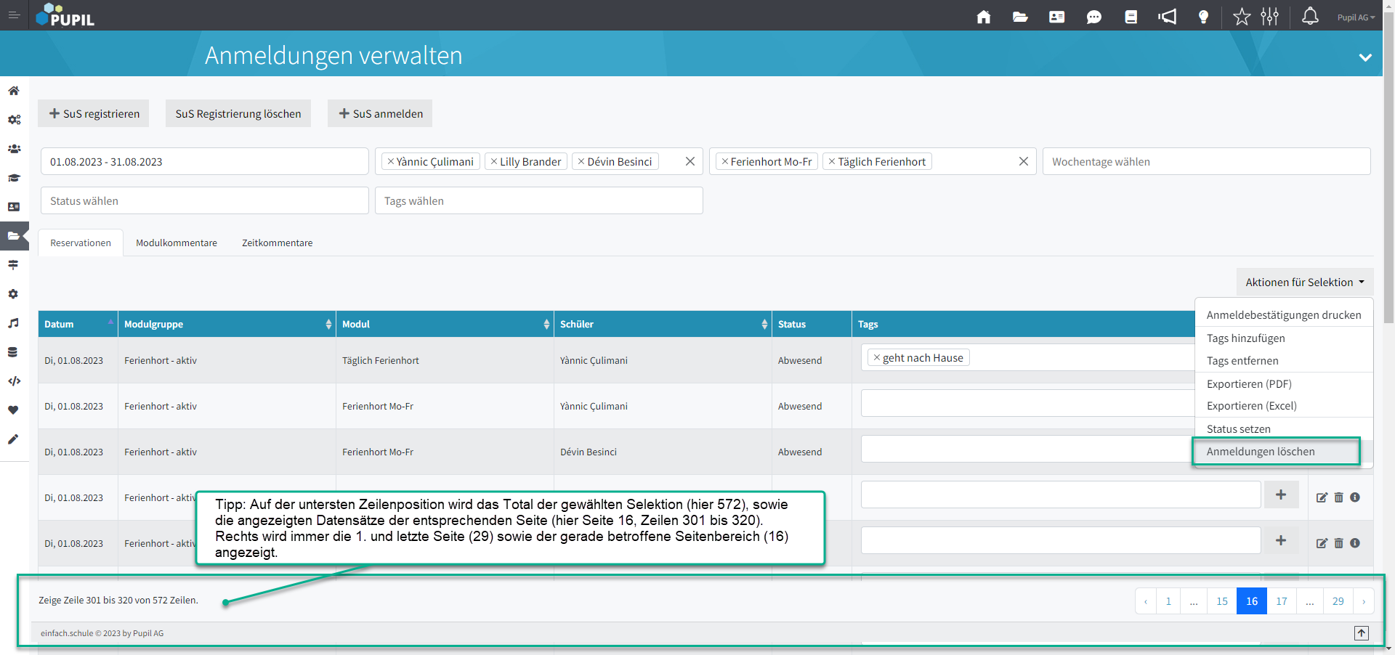Open Pupil AG account dropdown
Image resolution: width=1395 pixels, height=655 pixels.
1356,17
